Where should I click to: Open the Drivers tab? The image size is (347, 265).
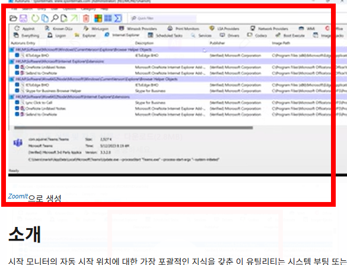tap(230, 35)
